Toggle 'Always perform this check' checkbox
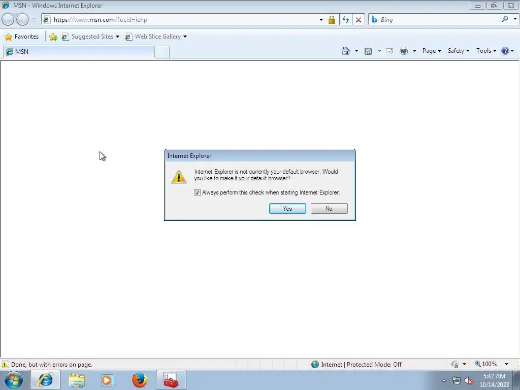Screen dimensions: 520x390 pos(198,192)
